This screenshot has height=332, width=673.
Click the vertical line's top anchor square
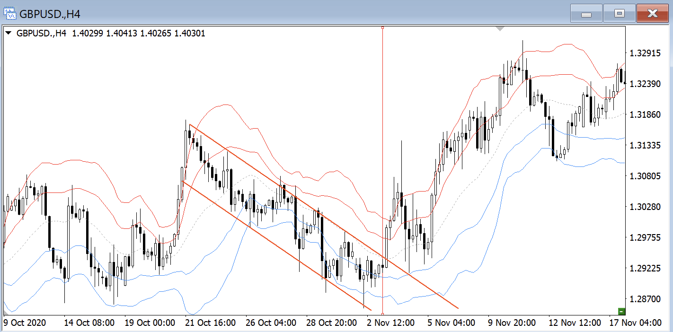click(382, 28)
